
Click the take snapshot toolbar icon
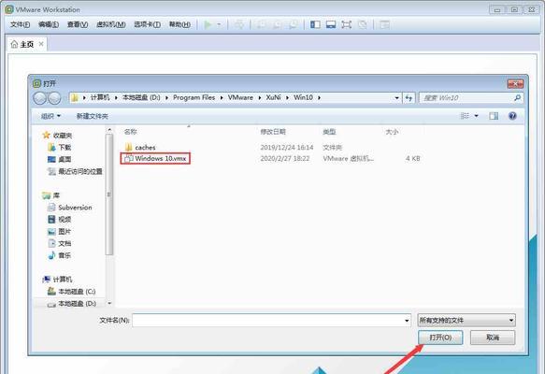261,24
